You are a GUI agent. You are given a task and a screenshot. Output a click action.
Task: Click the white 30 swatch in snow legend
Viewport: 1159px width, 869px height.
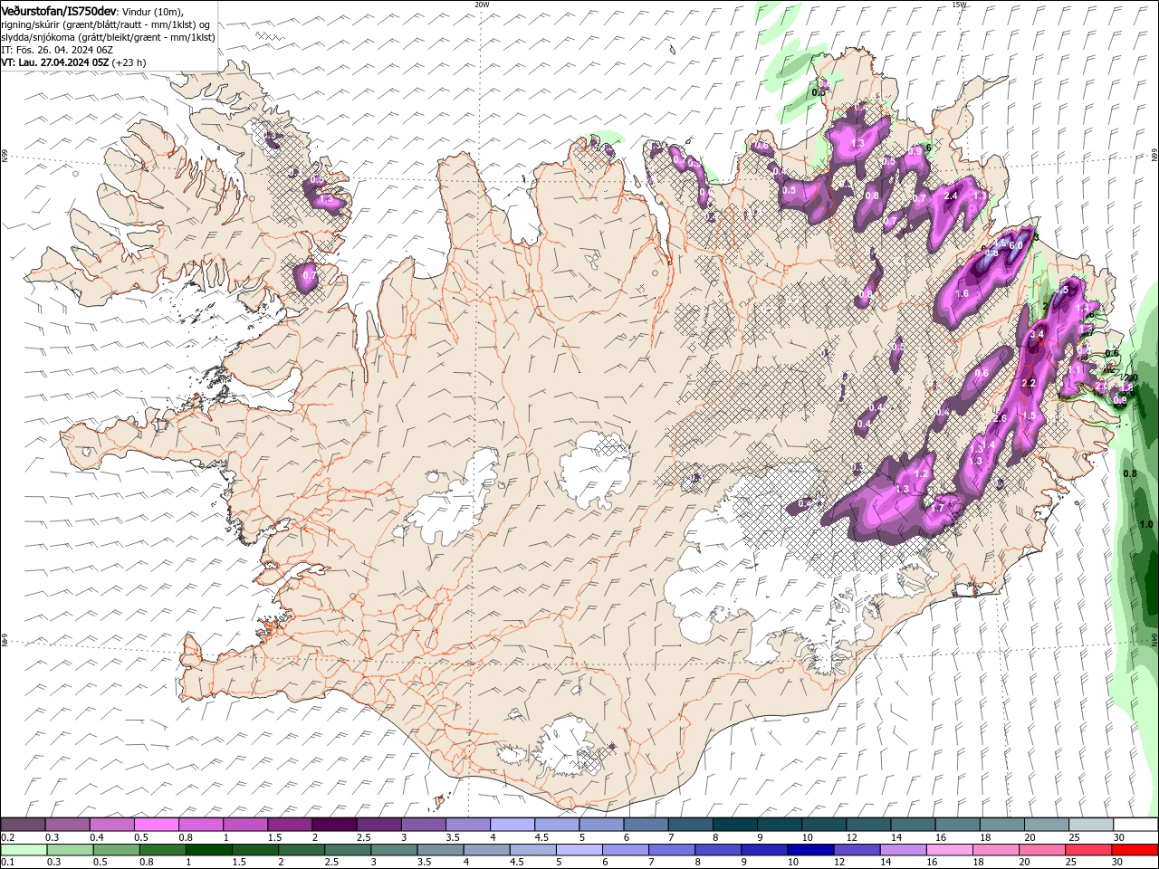1135,825
